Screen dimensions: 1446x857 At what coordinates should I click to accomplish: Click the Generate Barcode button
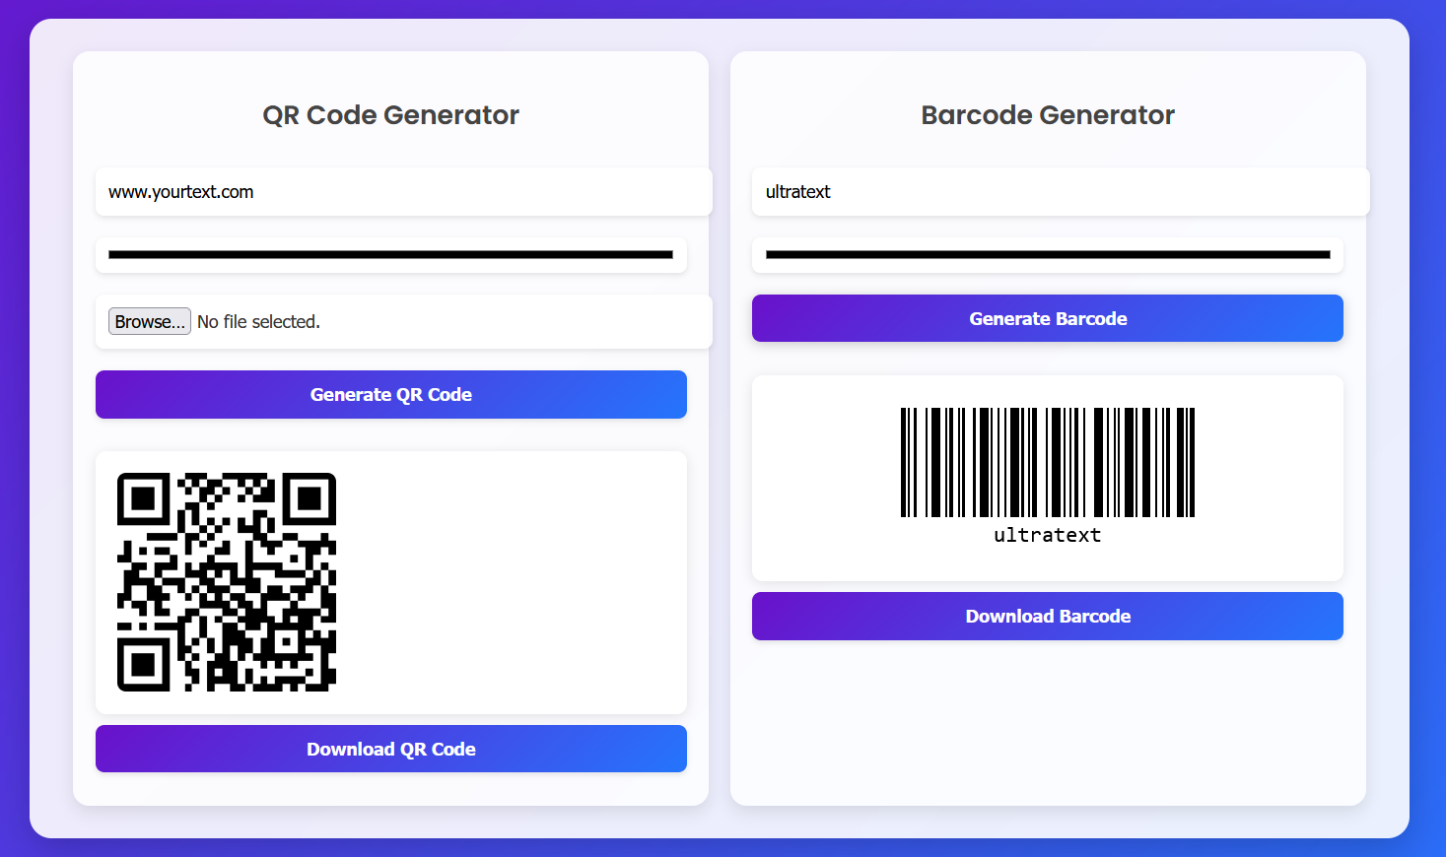(x=1048, y=318)
